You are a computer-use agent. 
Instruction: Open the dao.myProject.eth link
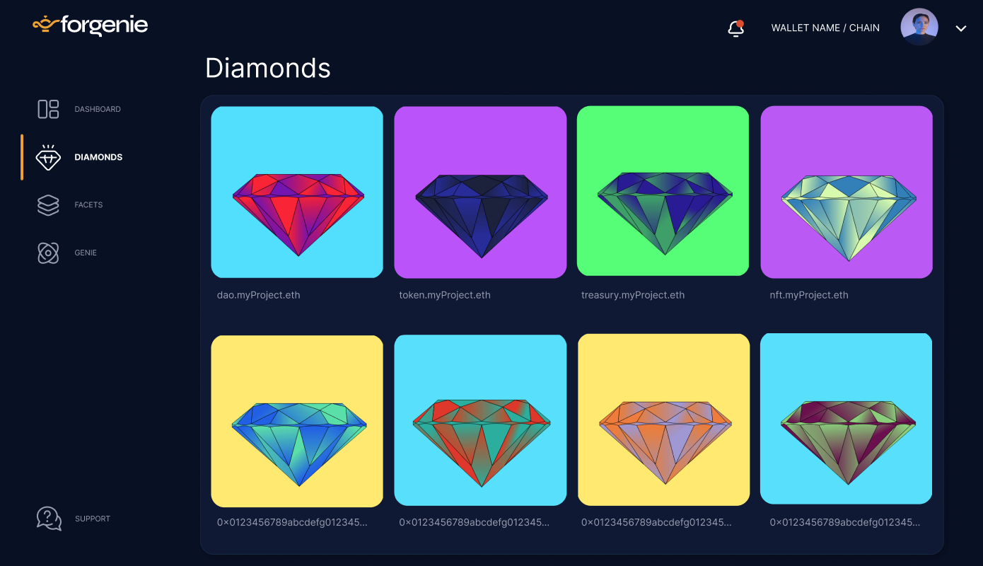point(259,295)
